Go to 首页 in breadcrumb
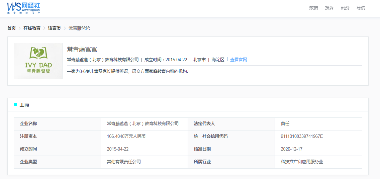 [x=11, y=28]
